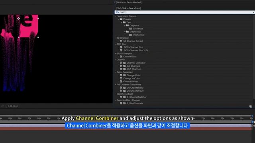Screen dimensions: 255x143
Task: Click the effect icon beside Channel Blur
Action: click(121, 56)
